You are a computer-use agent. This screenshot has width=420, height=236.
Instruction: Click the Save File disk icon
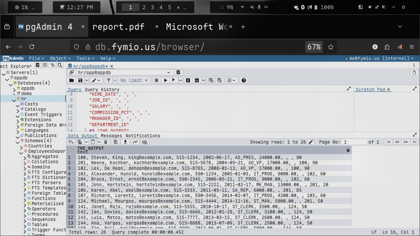tap(80, 80)
